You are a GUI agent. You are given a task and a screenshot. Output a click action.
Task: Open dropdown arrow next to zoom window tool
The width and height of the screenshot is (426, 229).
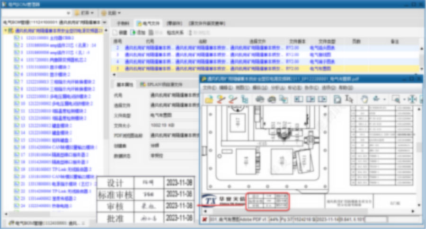point(404,99)
